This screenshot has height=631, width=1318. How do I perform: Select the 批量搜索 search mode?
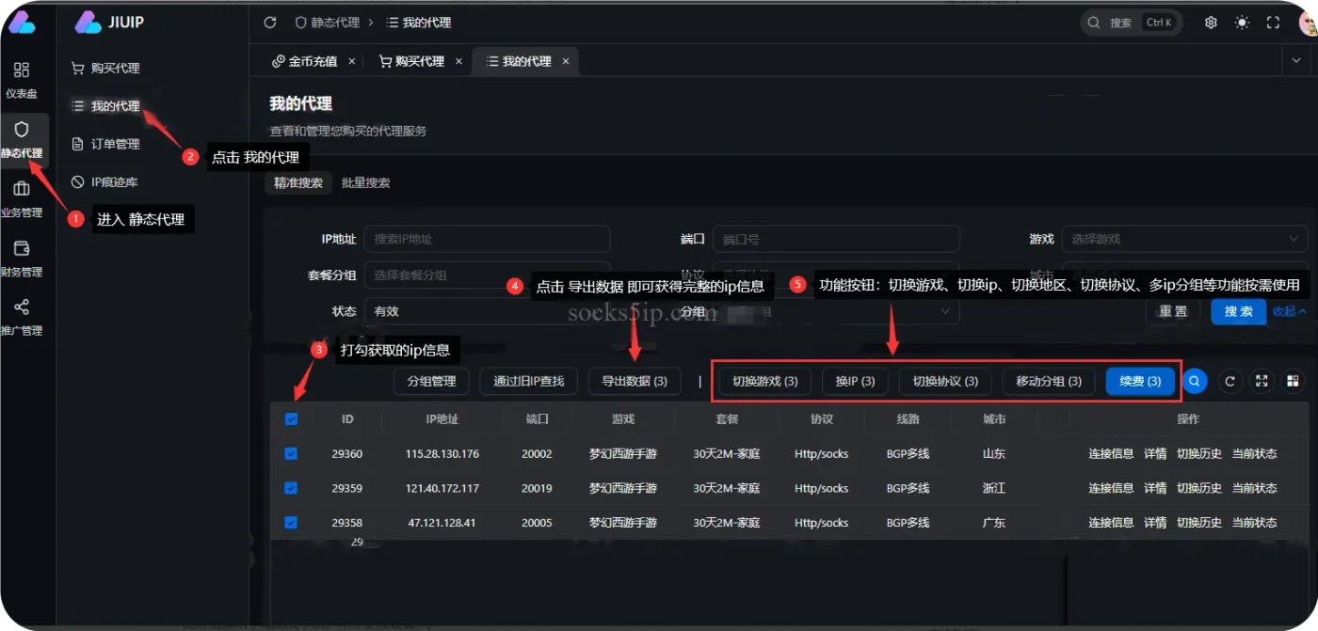pyautogui.click(x=365, y=183)
